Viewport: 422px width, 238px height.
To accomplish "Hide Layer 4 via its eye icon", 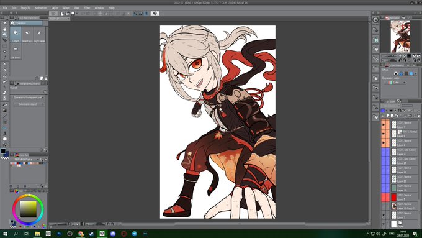I will pos(384,142).
